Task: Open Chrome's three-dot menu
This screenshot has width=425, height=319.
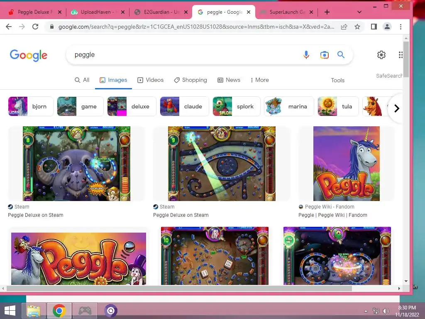Action: point(401,27)
